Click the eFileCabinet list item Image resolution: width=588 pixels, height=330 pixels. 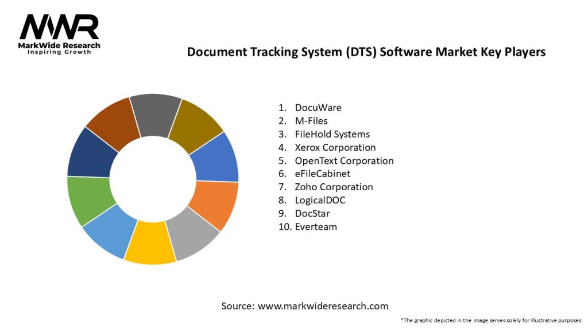tap(322, 174)
